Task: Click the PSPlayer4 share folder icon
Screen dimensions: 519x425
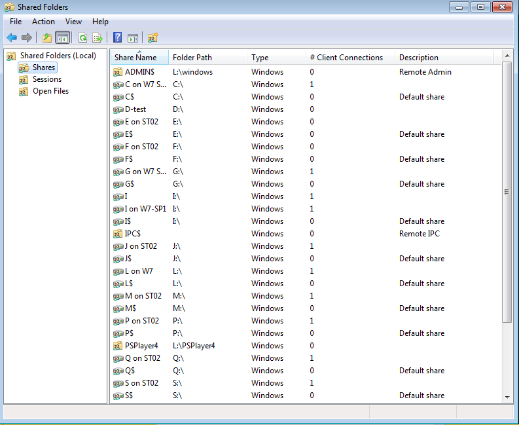Action: click(118, 346)
